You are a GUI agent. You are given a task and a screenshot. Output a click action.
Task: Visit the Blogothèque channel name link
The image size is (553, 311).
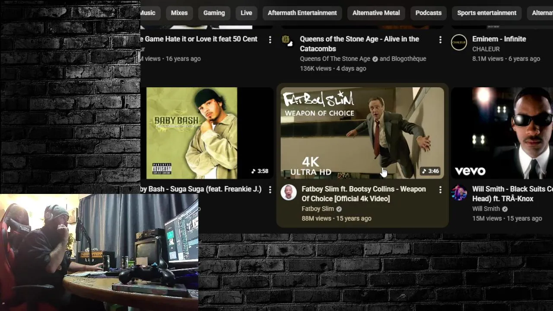[409, 59]
